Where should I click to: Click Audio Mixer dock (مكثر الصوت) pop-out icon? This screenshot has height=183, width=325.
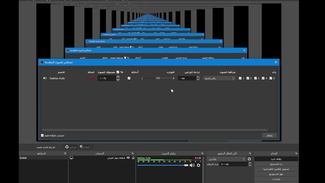202,154
